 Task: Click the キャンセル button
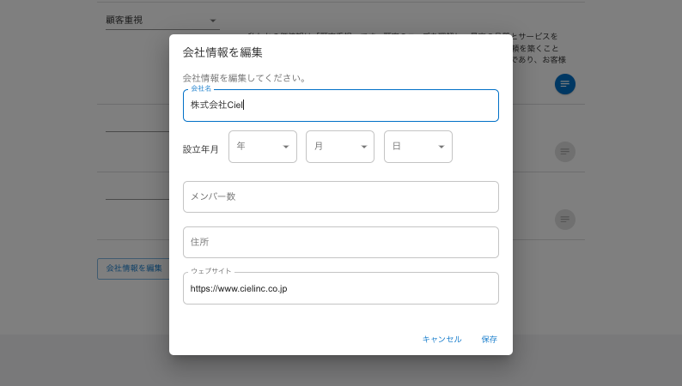coord(441,339)
